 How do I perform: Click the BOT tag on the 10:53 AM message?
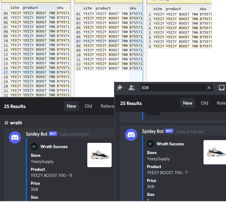tap(53, 134)
